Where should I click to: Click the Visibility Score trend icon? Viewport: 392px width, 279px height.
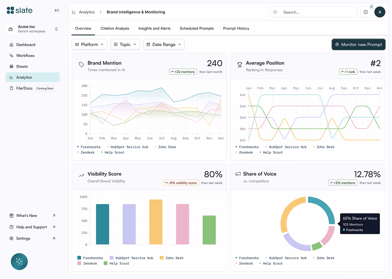point(81,176)
